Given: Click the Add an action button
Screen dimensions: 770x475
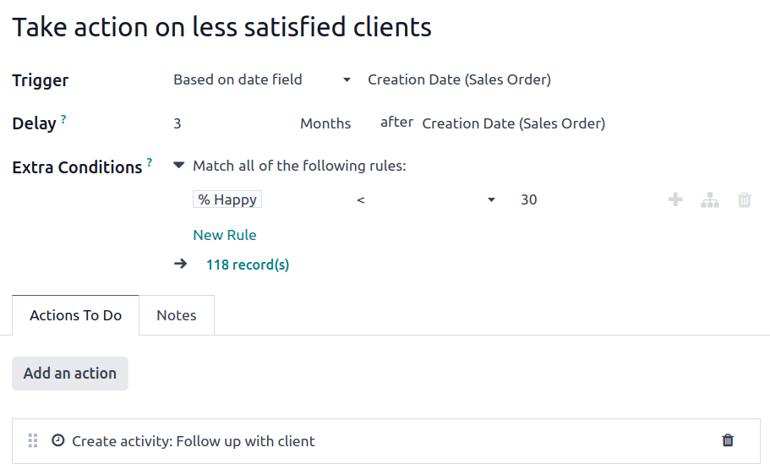Looking at the screenshot, I should [70, 374].
